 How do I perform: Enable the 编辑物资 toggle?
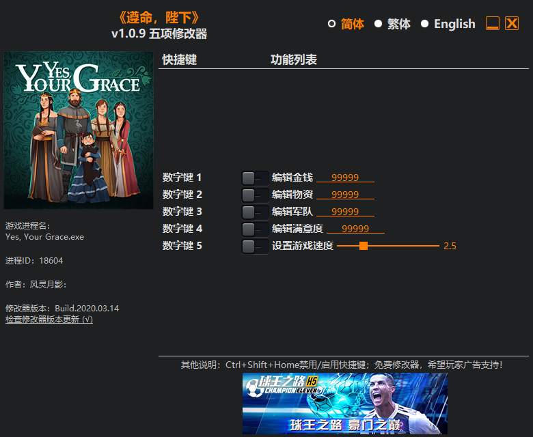pyautogui.click(x=254, y=195)
